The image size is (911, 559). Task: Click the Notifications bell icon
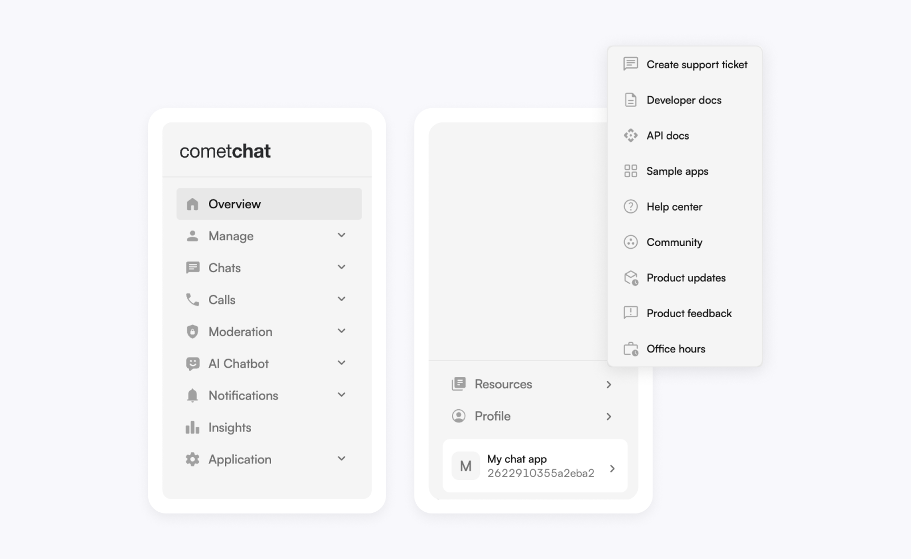(192, 396)
